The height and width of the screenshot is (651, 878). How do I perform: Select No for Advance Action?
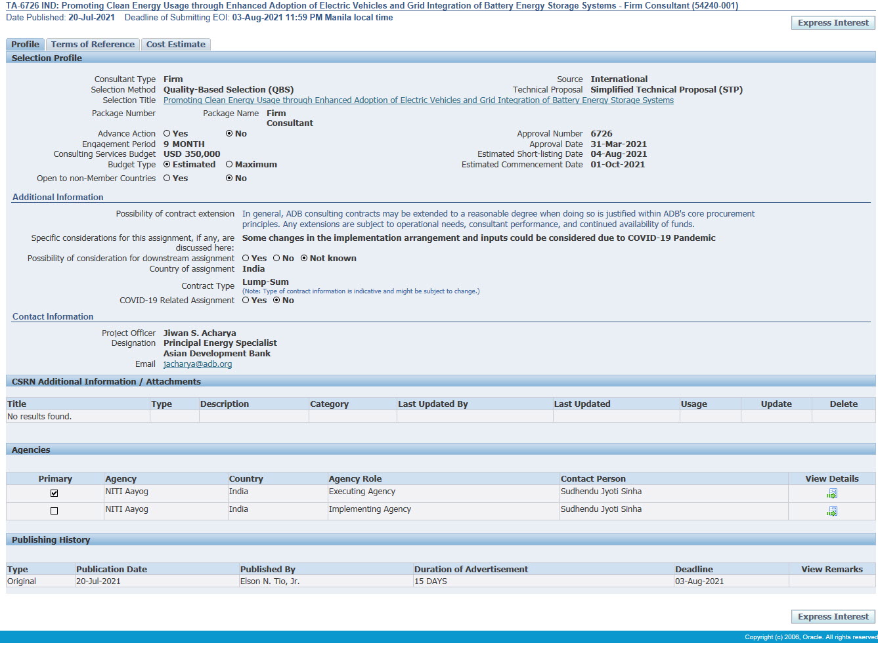229,133
